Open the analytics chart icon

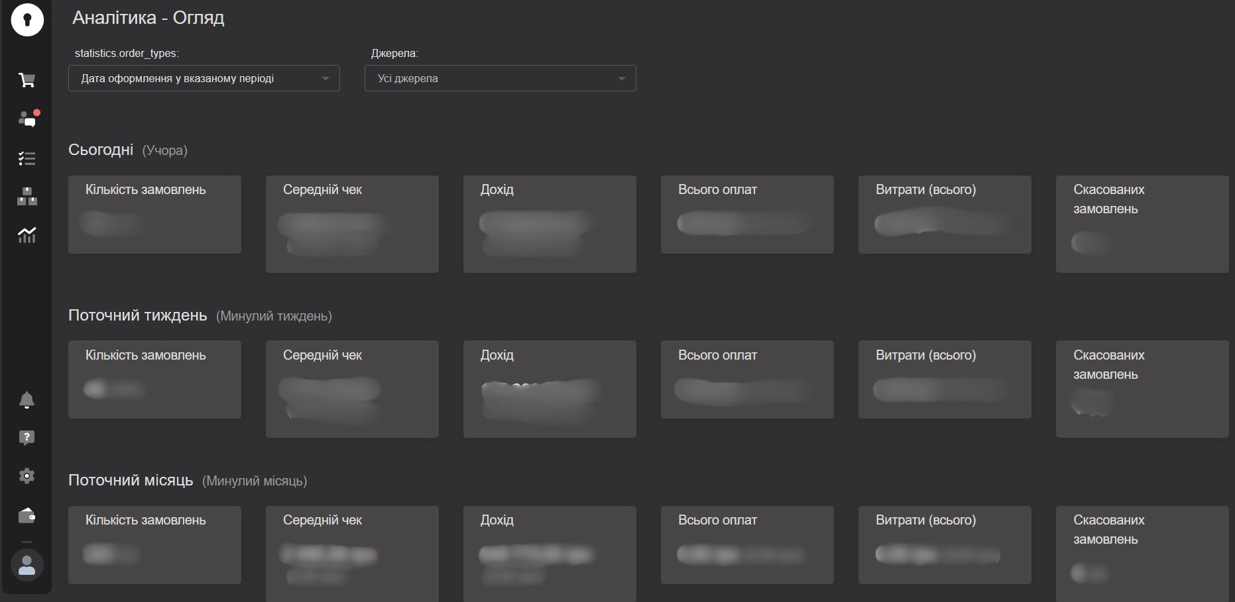point(27,235)
